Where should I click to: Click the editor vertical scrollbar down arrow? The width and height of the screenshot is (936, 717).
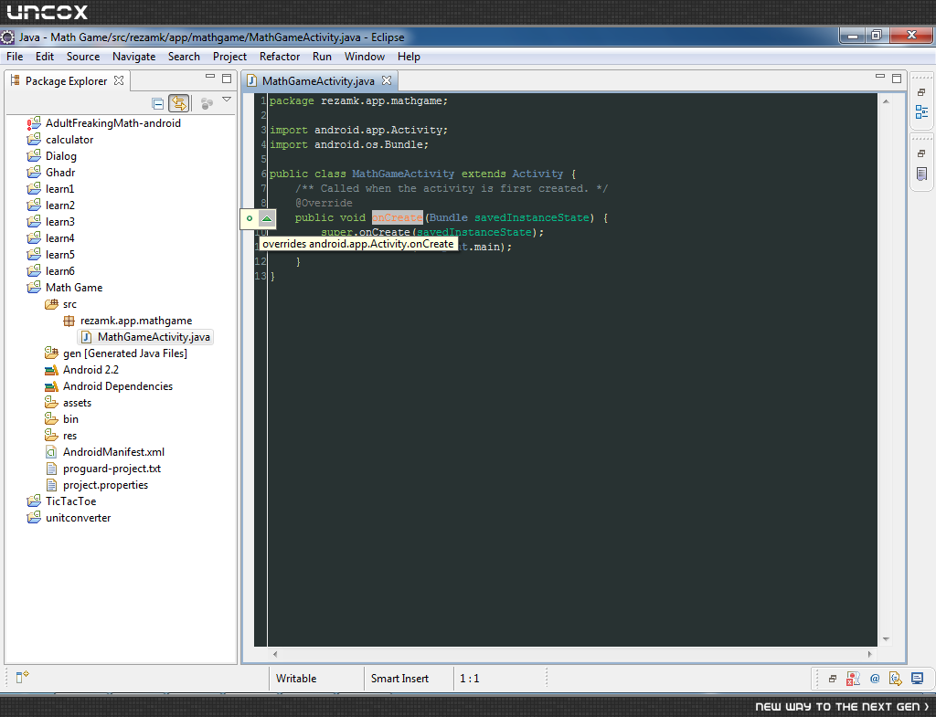[886, 638]
